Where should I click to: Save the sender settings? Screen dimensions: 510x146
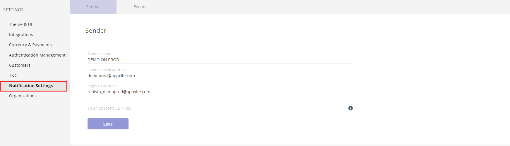[x=108, y=124]
